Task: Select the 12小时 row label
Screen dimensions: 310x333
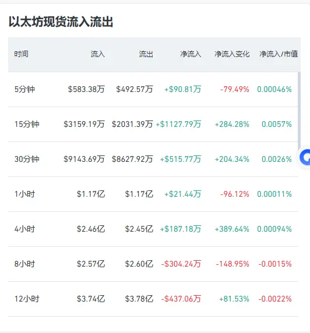Action: (27, 299)
